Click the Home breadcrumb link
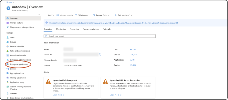 [9, 2]
